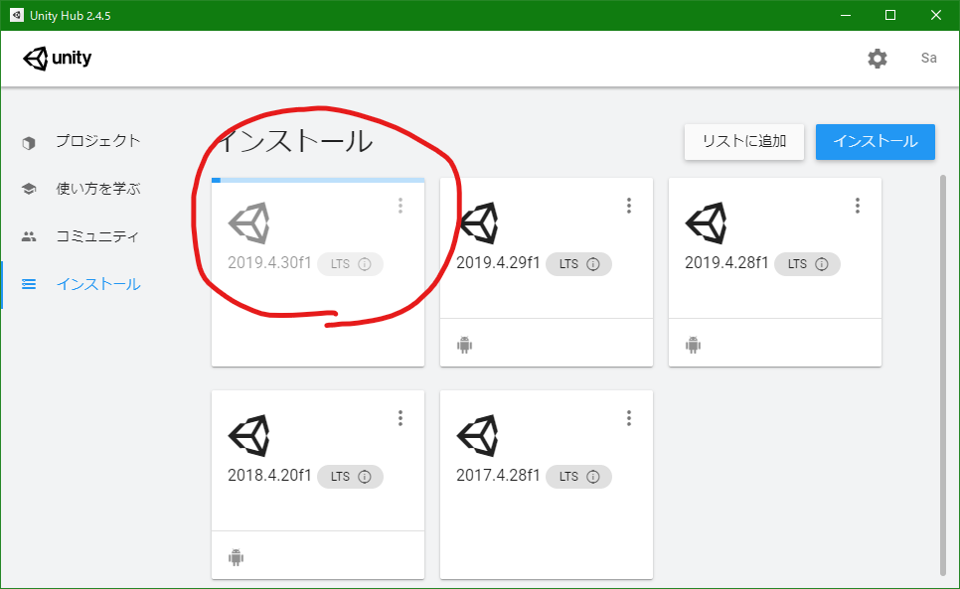
Task: Open the three-dot menu for 2019.4.29f1
Action: [629, 206]
